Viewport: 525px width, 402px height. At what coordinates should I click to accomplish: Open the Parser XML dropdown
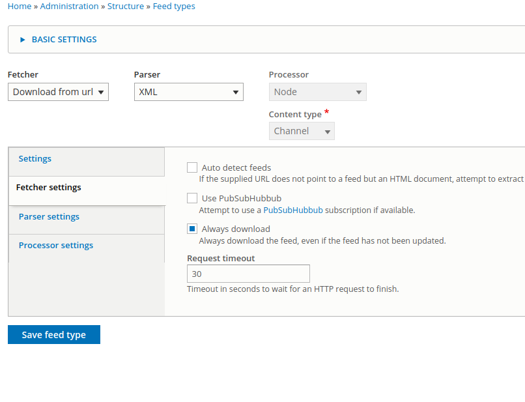point(188,92)
